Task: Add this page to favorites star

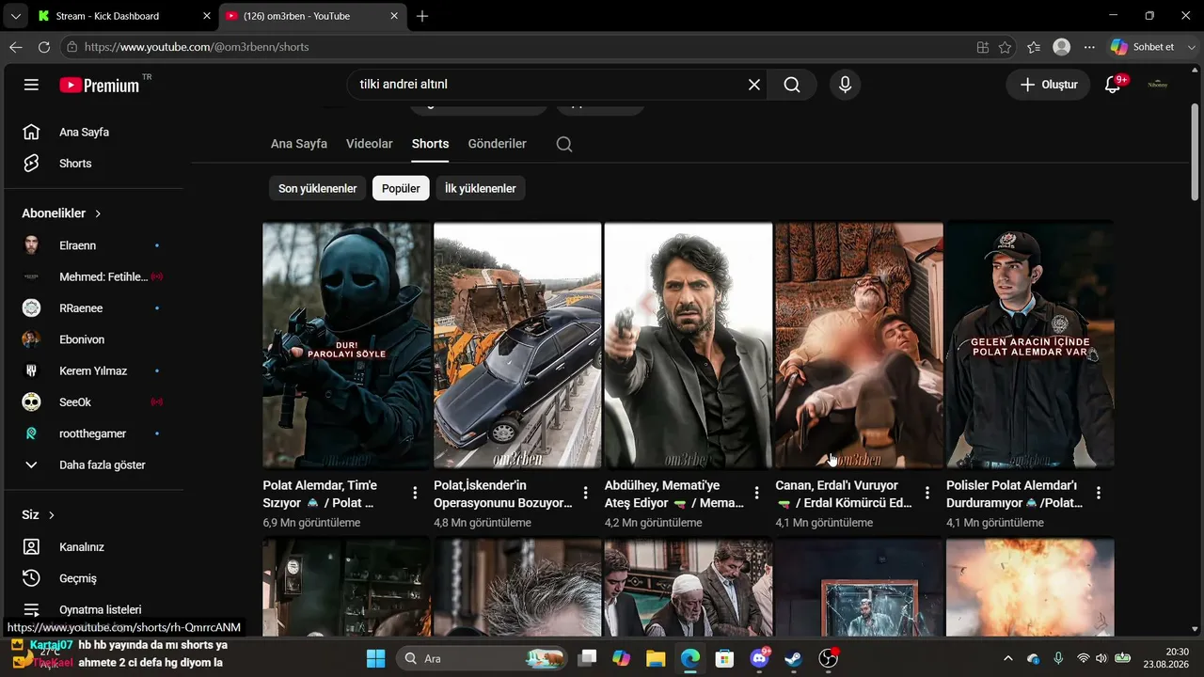Action: click(1006, 47)
